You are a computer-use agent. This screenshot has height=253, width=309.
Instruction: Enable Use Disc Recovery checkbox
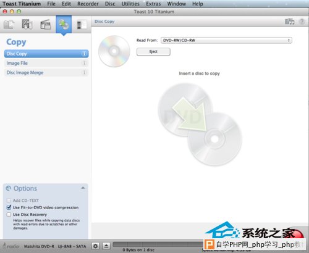click(9, 215)
